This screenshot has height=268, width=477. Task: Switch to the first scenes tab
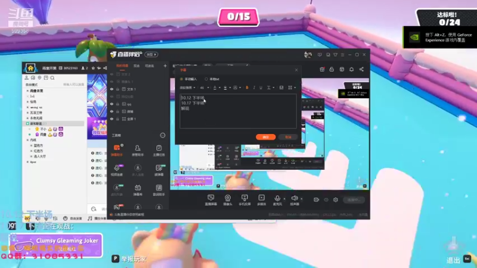pos(122,66)
